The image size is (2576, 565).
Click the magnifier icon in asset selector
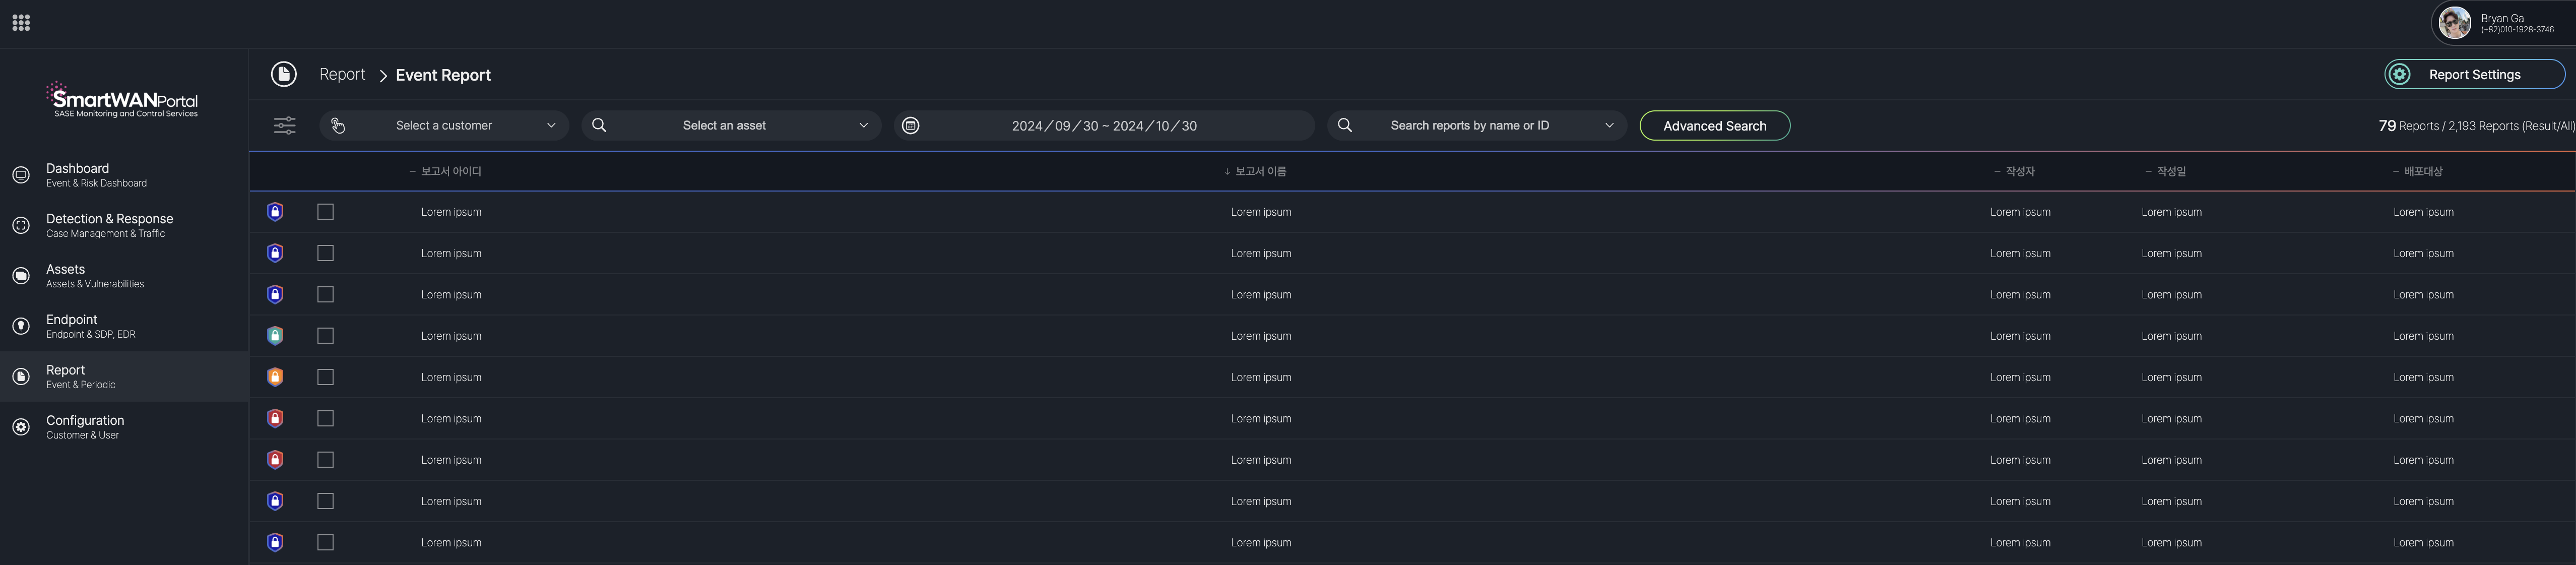tap(599, 126)
